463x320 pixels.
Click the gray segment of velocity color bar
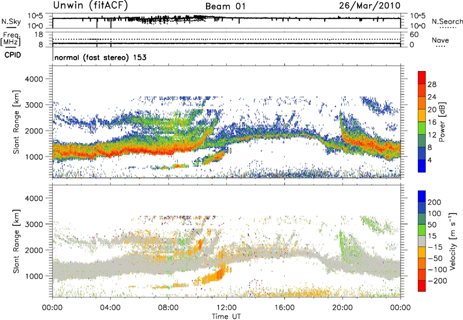[422, 241]
